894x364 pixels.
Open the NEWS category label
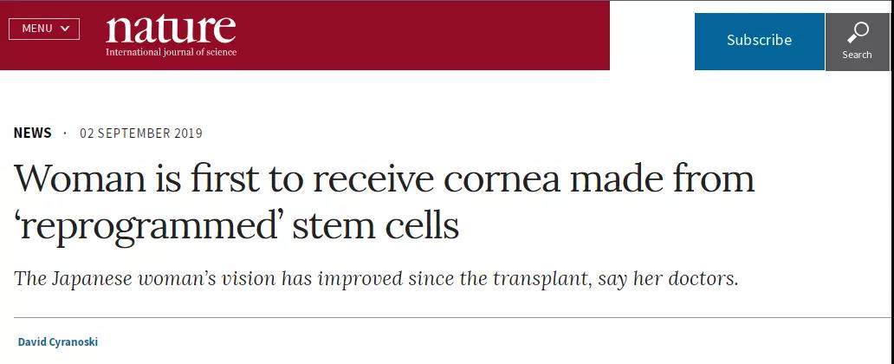(33, 133)
